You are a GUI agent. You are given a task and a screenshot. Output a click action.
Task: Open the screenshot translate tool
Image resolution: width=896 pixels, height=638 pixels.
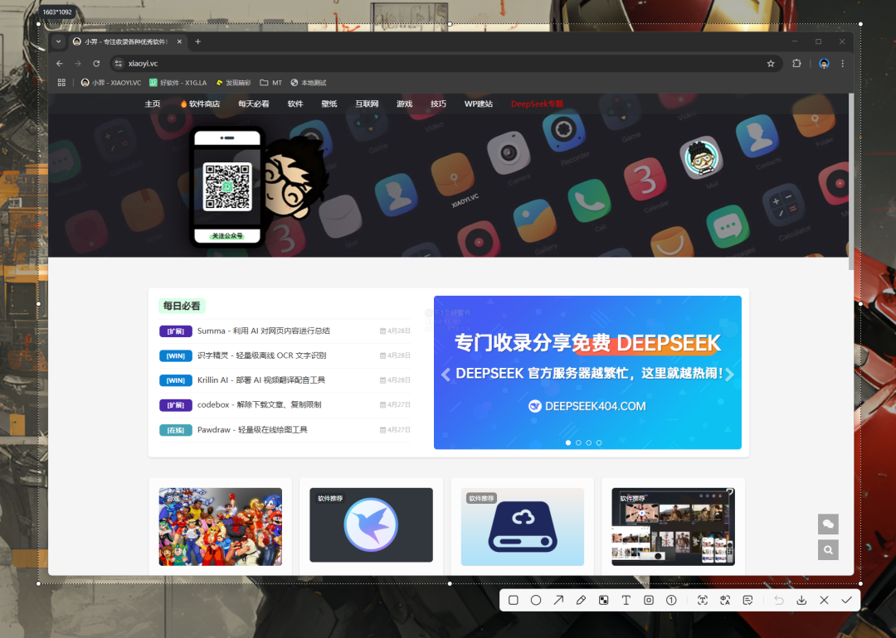pos(725,601)
